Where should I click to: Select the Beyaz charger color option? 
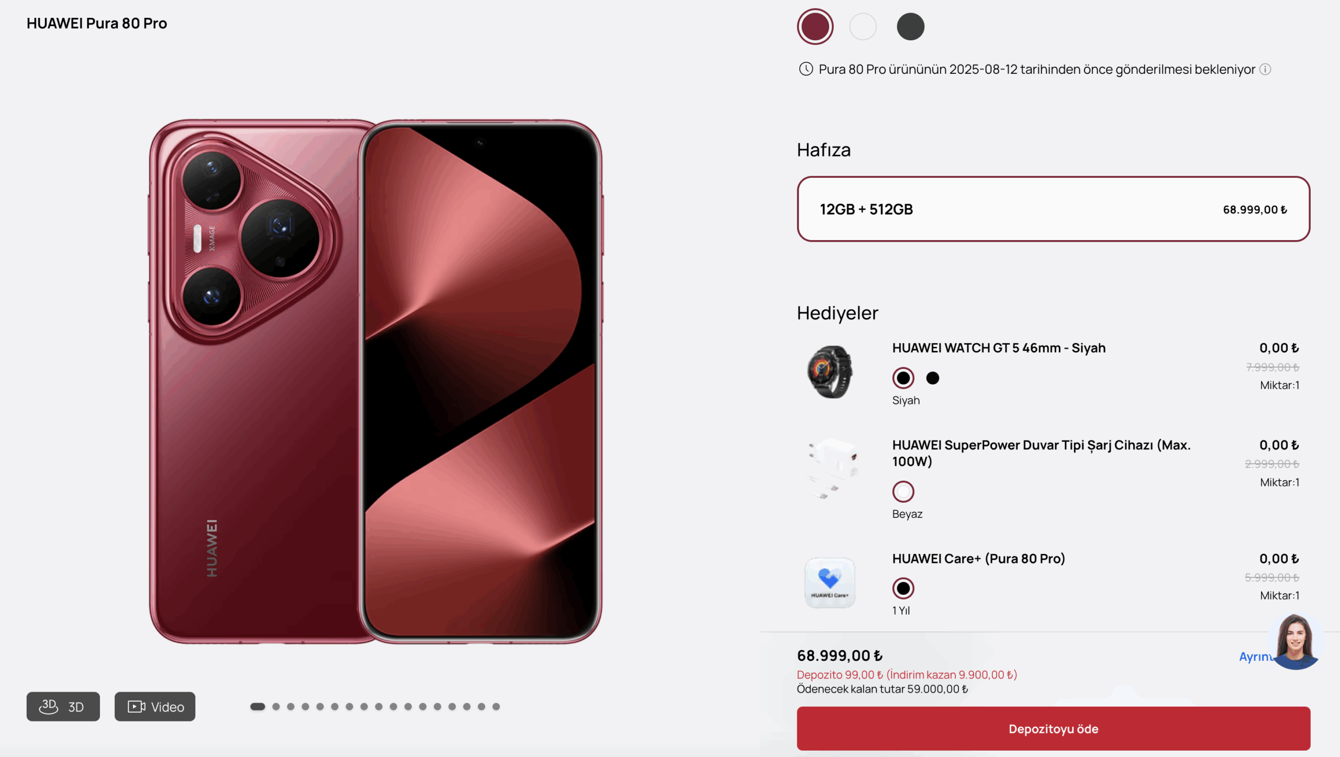coord(903,492)
